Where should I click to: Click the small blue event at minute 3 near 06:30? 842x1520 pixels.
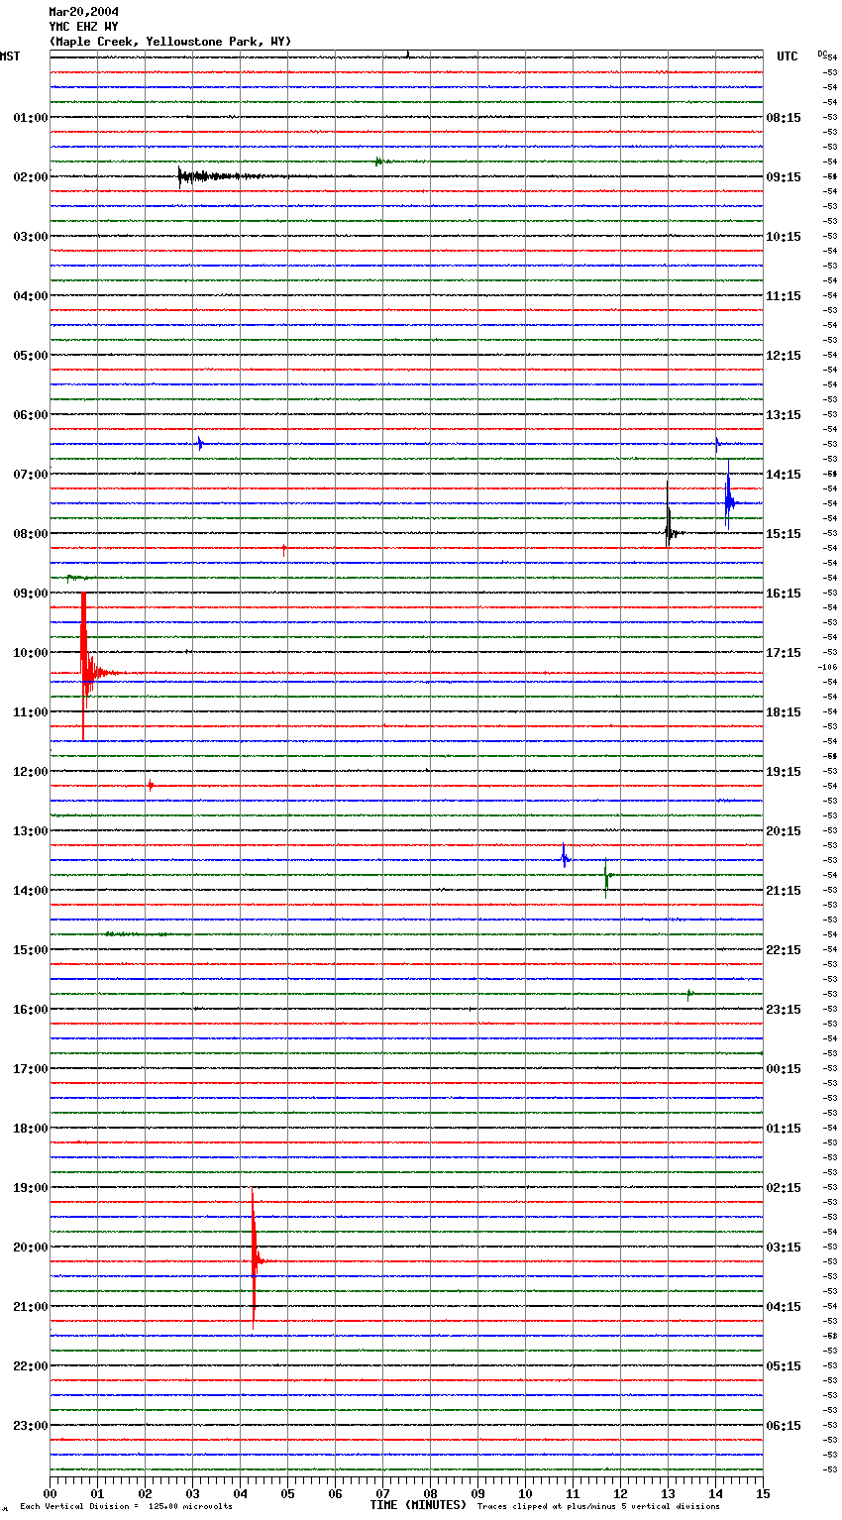click(200, 444)
